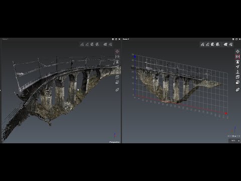Open the Scene 2 window menu icon
This screenshot has height=181, width=241.
coord(233,39)
